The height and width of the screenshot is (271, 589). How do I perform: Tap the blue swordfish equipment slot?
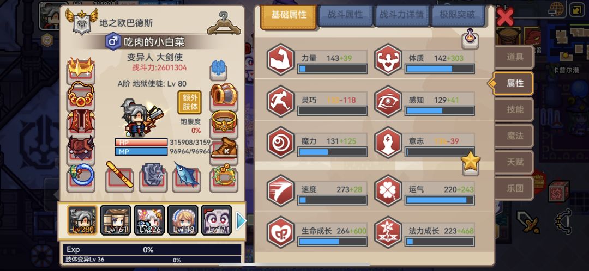[x=187, y=175]
